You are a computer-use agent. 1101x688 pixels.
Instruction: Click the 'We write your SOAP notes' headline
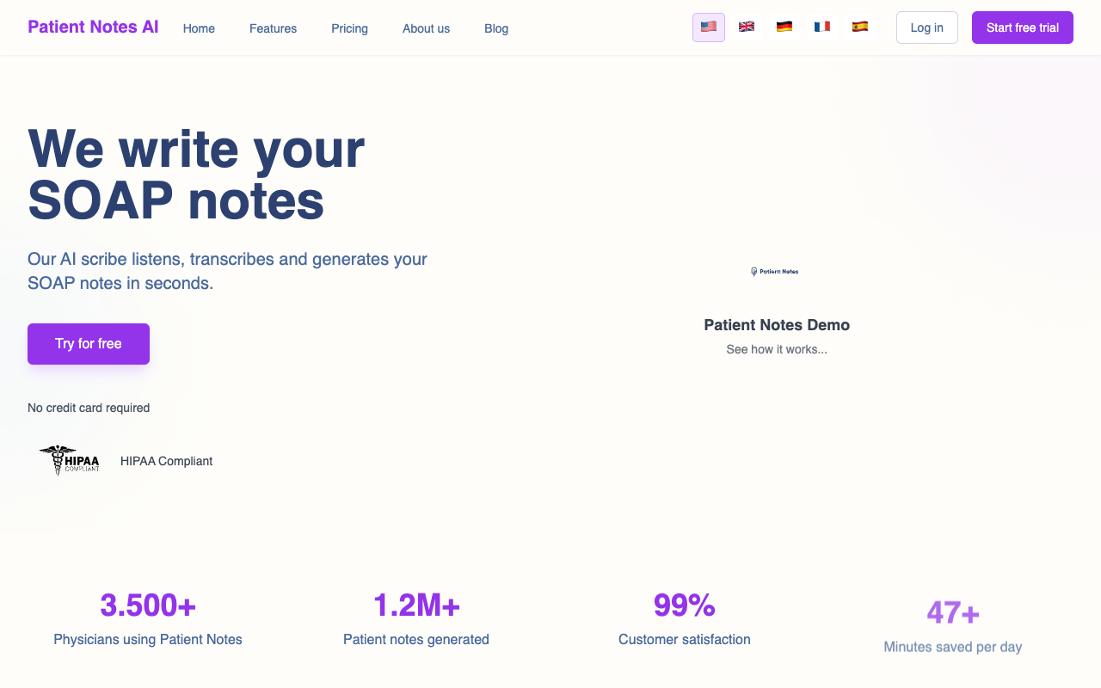pyautogui.click(x=196, y=175)
